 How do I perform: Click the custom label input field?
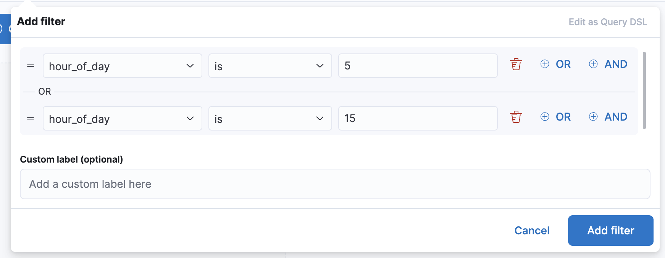point(335,184)
